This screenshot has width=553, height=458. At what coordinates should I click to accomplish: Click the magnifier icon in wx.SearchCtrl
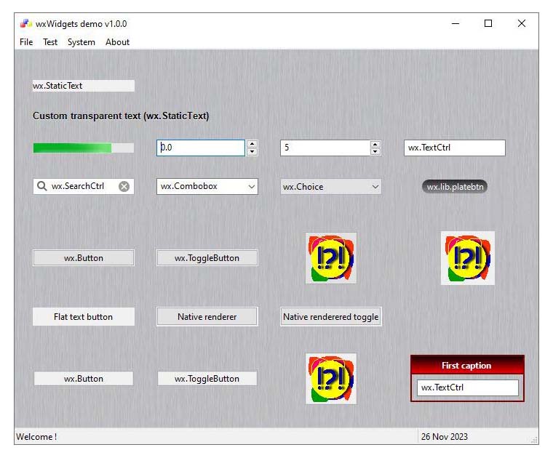point(41,186)
